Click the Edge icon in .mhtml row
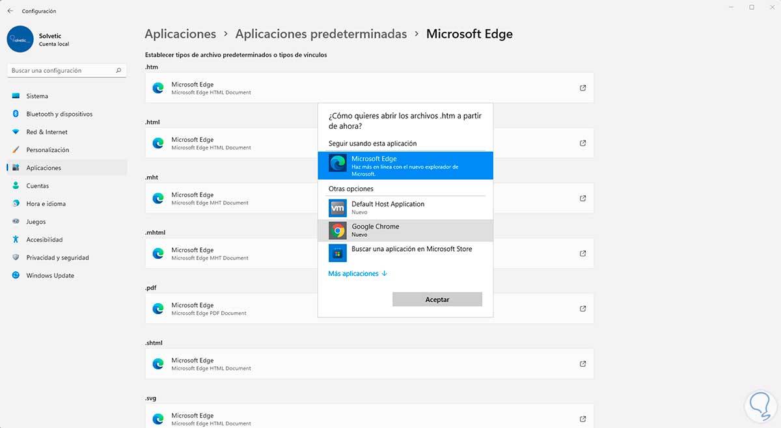Screen dimensions: 781x428 coord(158,254)
